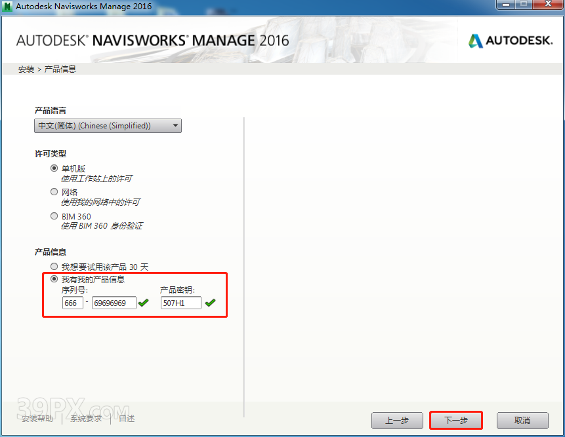Choose the 30-day trial option
This screenshot has width=565, height=437.
click(x=54, y=267)
